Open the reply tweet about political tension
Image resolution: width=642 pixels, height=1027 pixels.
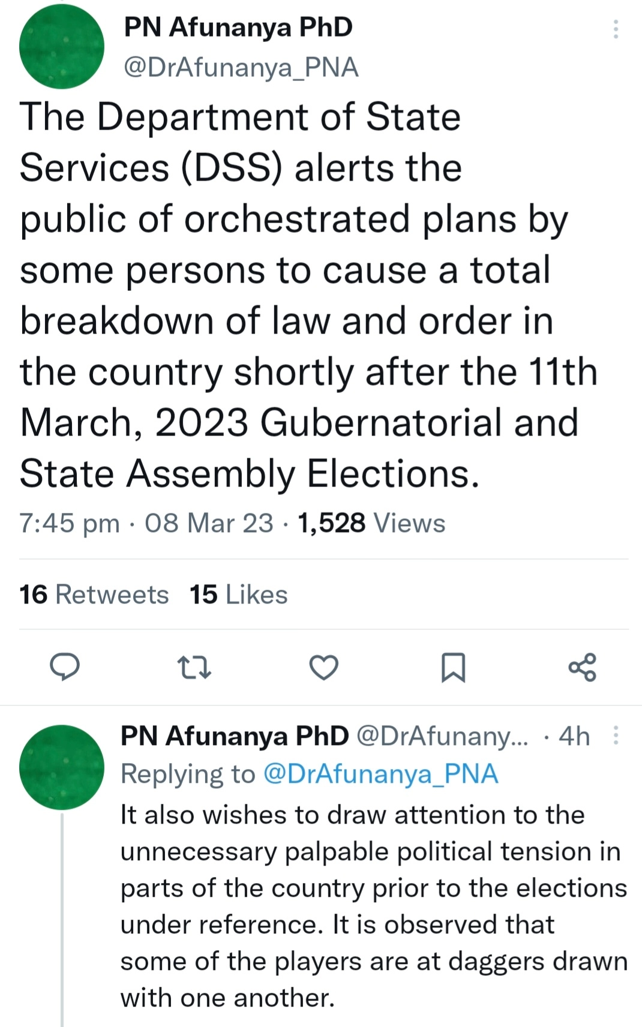tap(373, 906)
